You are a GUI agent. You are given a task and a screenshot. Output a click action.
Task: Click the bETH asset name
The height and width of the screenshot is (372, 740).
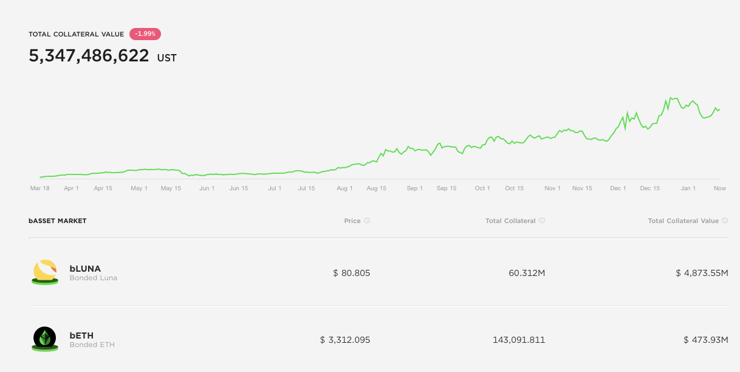point(82,335)
